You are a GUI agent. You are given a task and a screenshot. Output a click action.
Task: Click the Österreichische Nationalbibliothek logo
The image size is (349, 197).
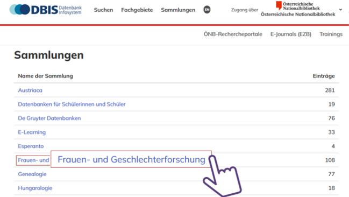point(298,6)
